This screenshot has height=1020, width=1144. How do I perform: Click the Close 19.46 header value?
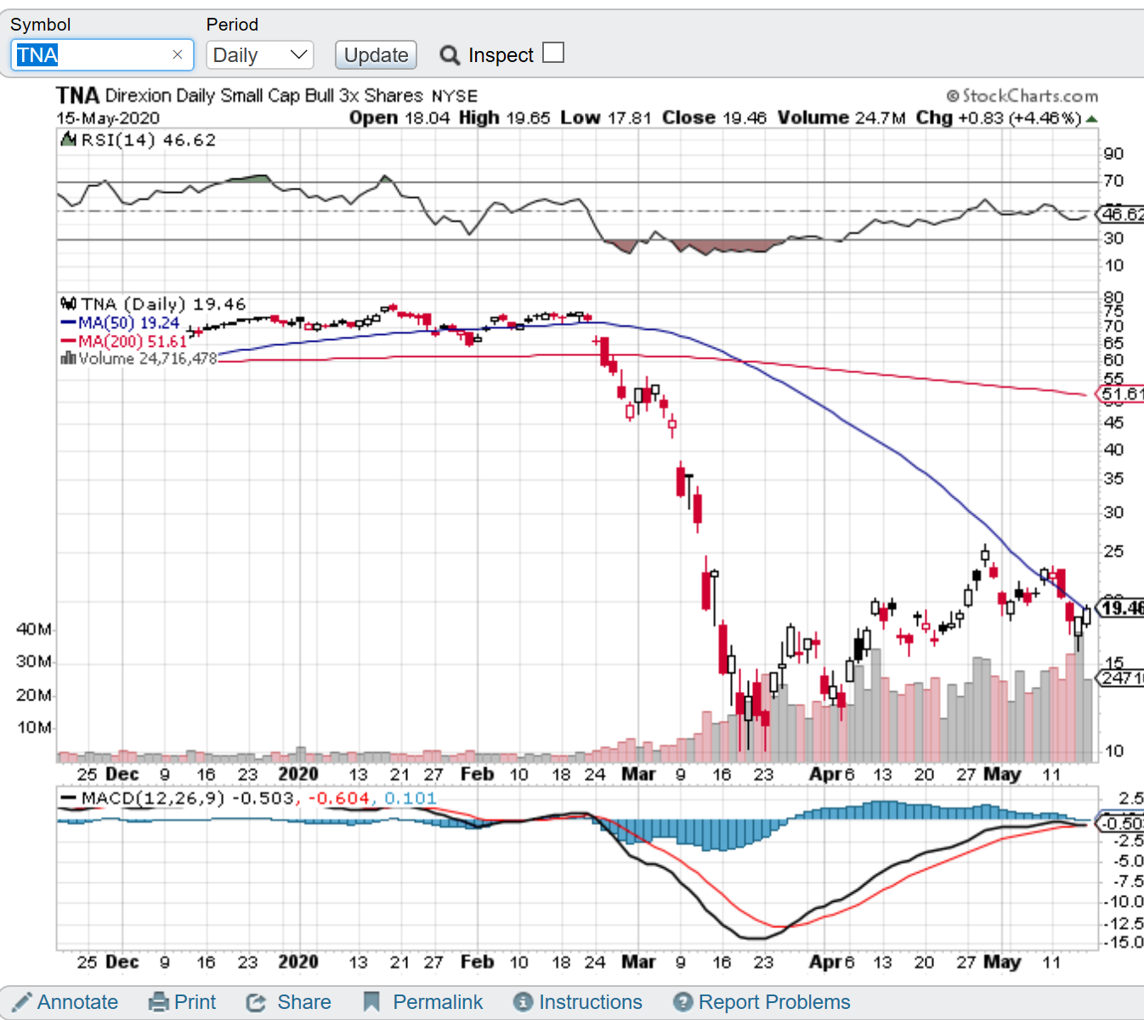pos(715,118)
